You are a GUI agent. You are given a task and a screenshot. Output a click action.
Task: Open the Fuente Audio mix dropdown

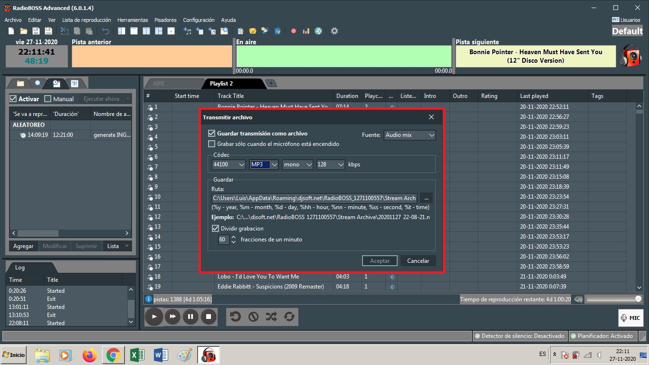410,135
